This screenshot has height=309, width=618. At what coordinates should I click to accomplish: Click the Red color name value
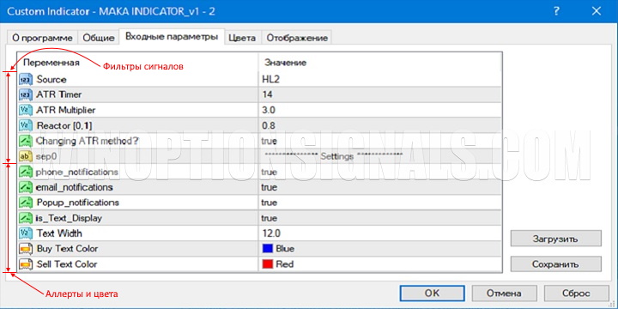click(285, 264)
